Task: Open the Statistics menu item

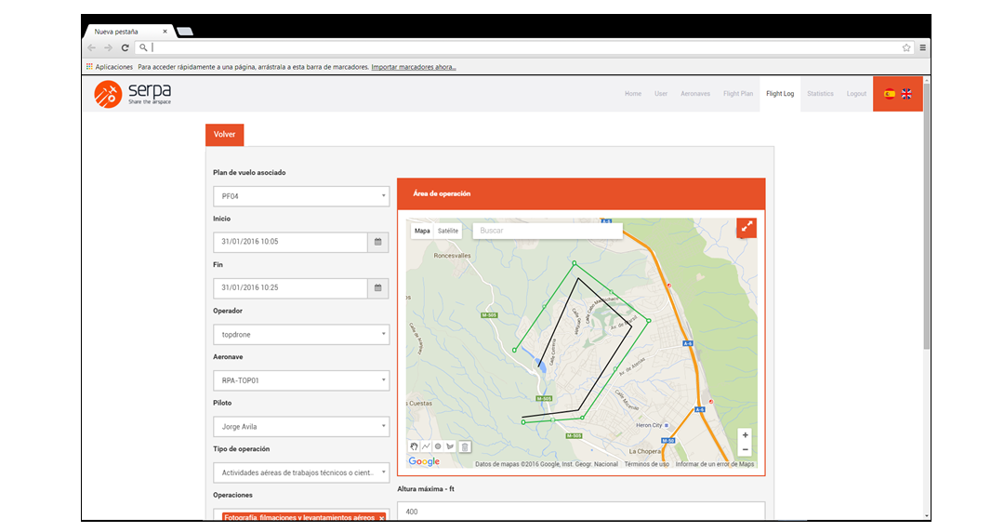Action: [820, 94]
